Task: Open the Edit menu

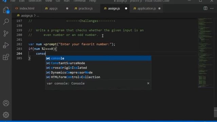Action: (x=22, y=1)
